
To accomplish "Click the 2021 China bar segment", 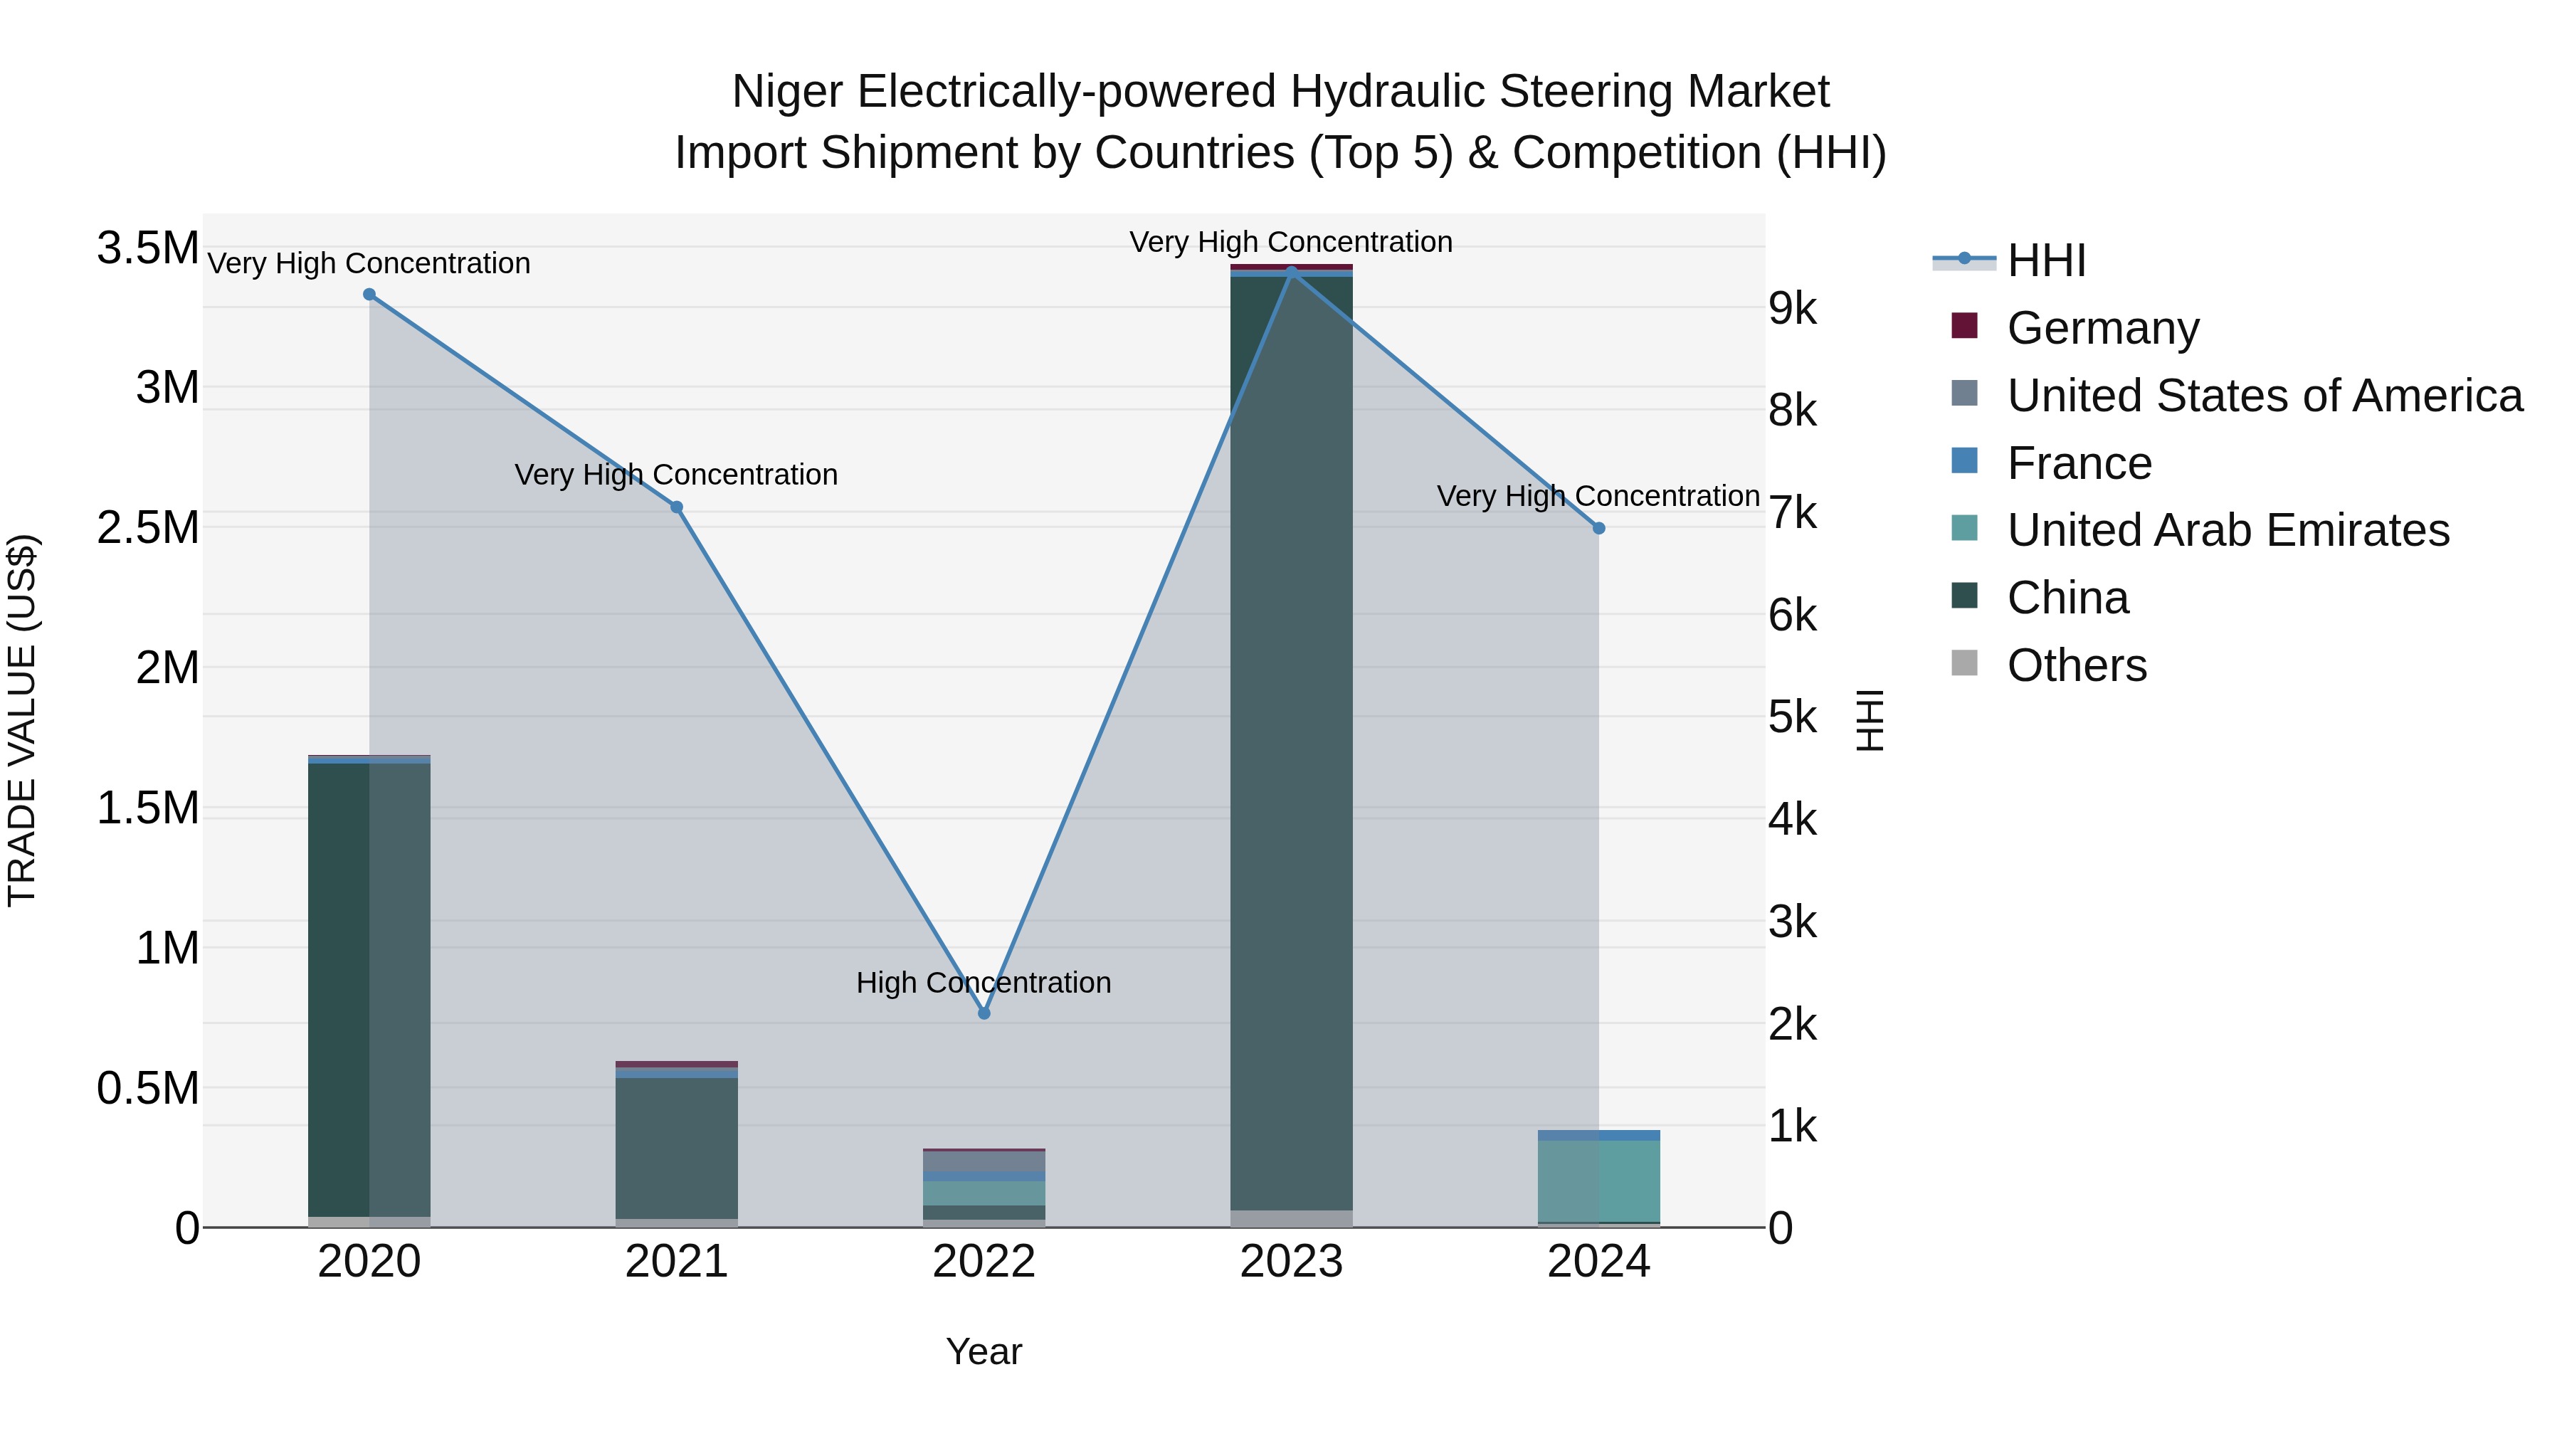I will pyautogui.click(x=676, y=1148).
